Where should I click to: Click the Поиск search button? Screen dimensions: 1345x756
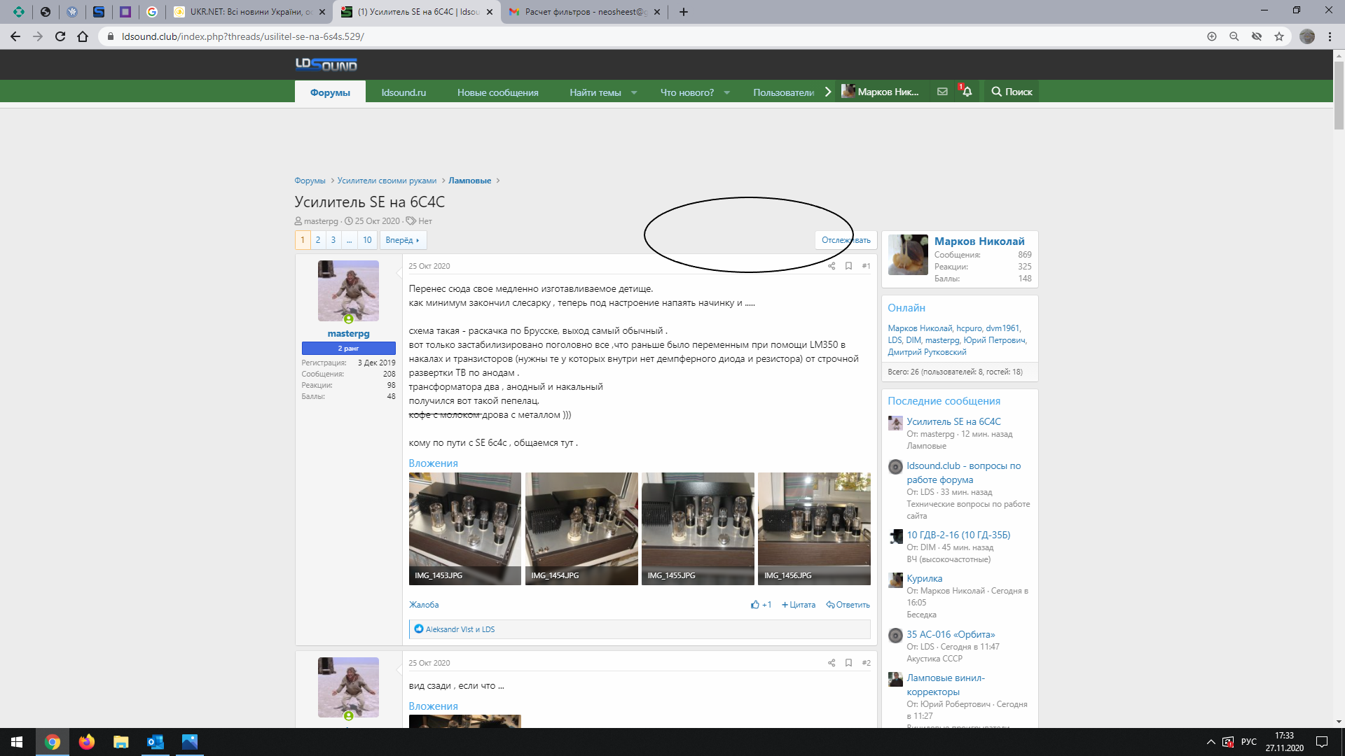coord(1012,92)
